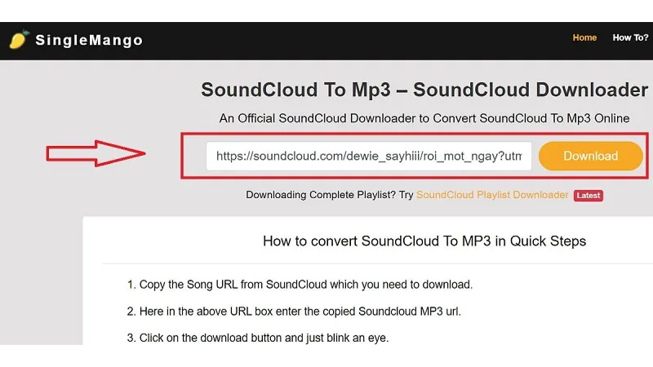The image size is (653, 367).
Task: Focus the SoundCloud URL input field
Action: 369,156
